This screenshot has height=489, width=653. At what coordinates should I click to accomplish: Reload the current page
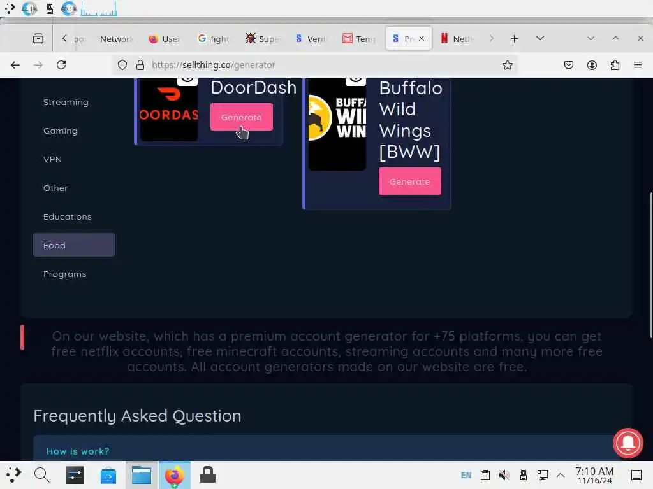[61, 65]
